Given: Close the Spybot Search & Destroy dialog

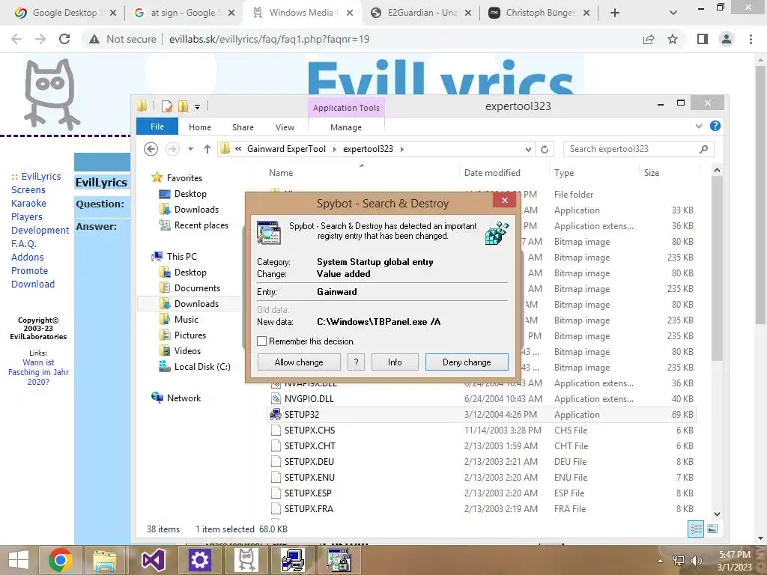Looking at the screenshot, I should click(x=504, y=200).
